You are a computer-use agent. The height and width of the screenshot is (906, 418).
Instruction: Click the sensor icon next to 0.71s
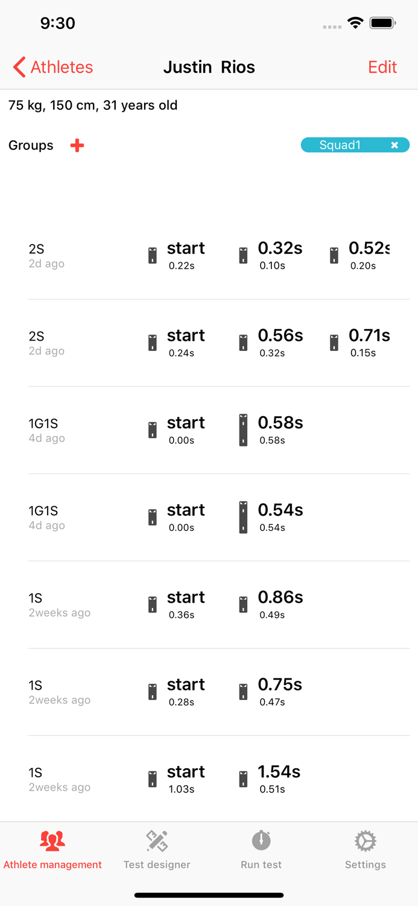coord(334,342)
